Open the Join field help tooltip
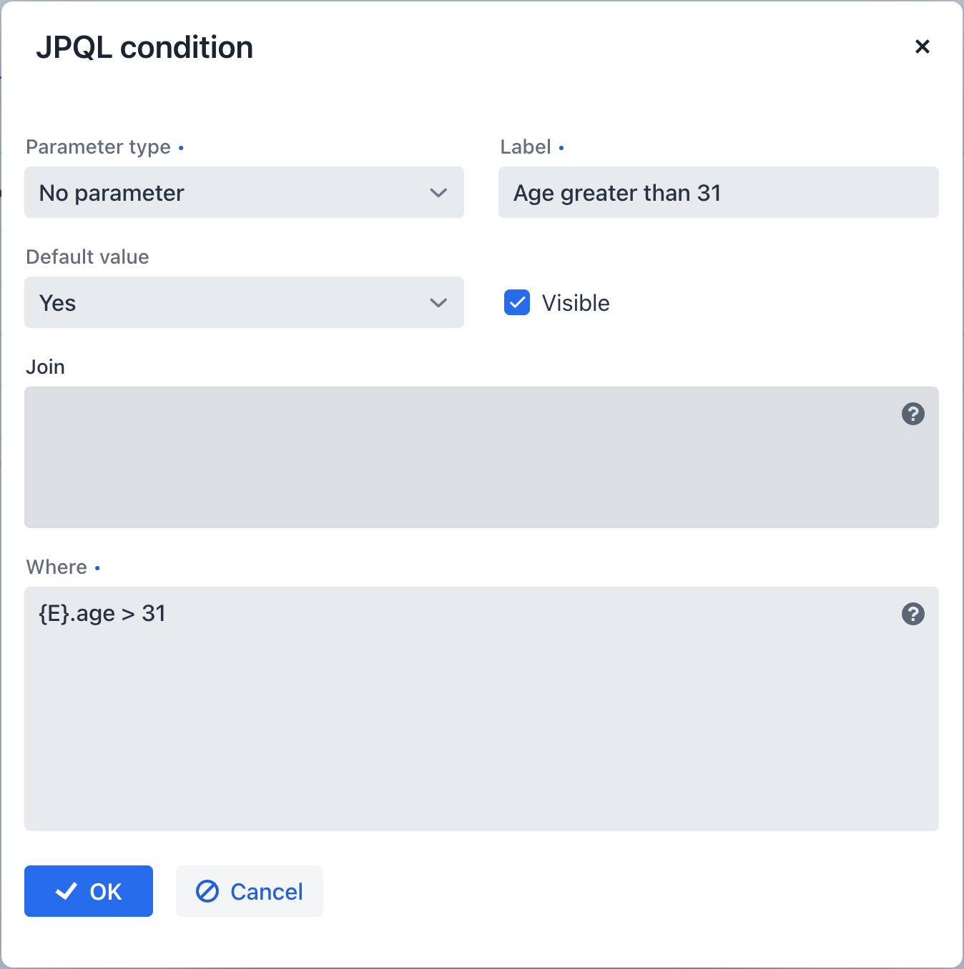 tap(913, 414)
